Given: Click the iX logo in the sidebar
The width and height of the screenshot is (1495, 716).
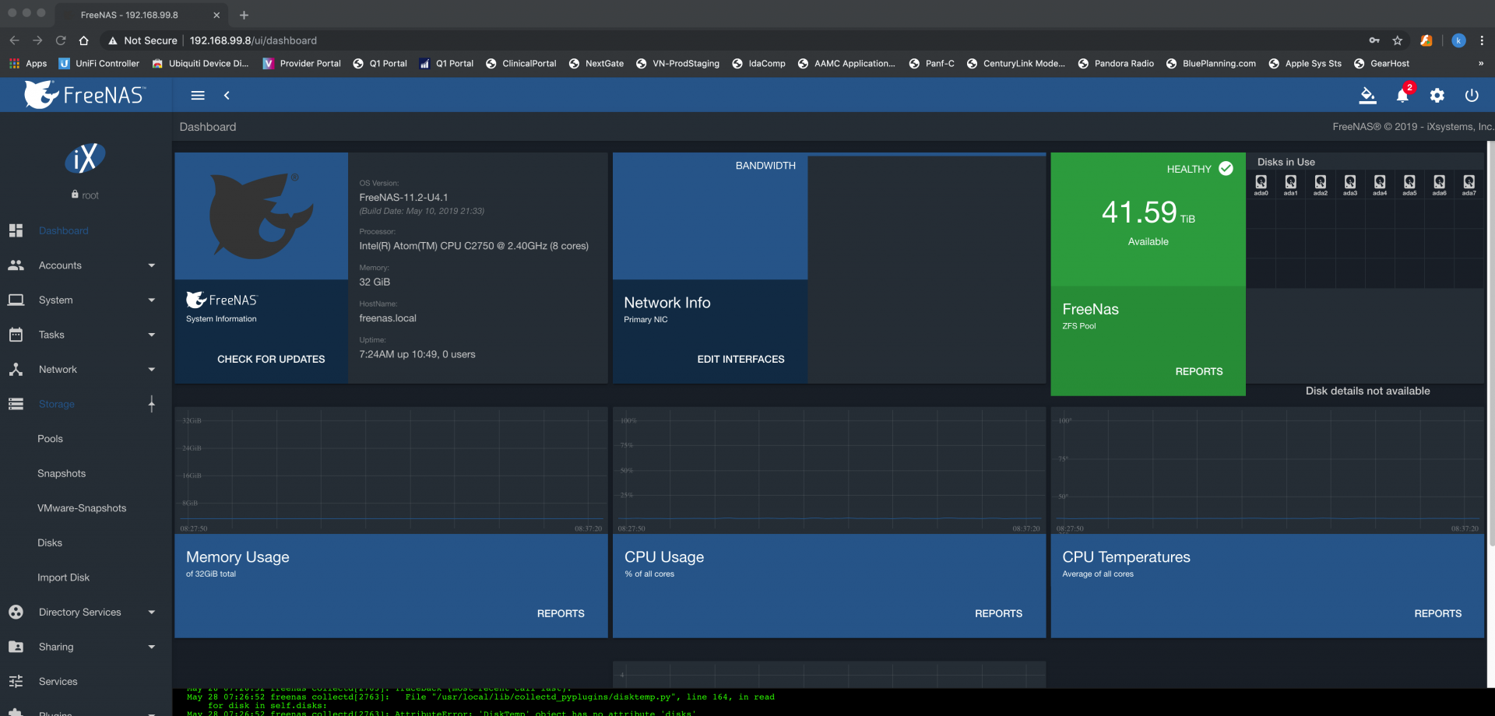Looking at the screenshot, I should pyautogui.click(x=85, y=159).
